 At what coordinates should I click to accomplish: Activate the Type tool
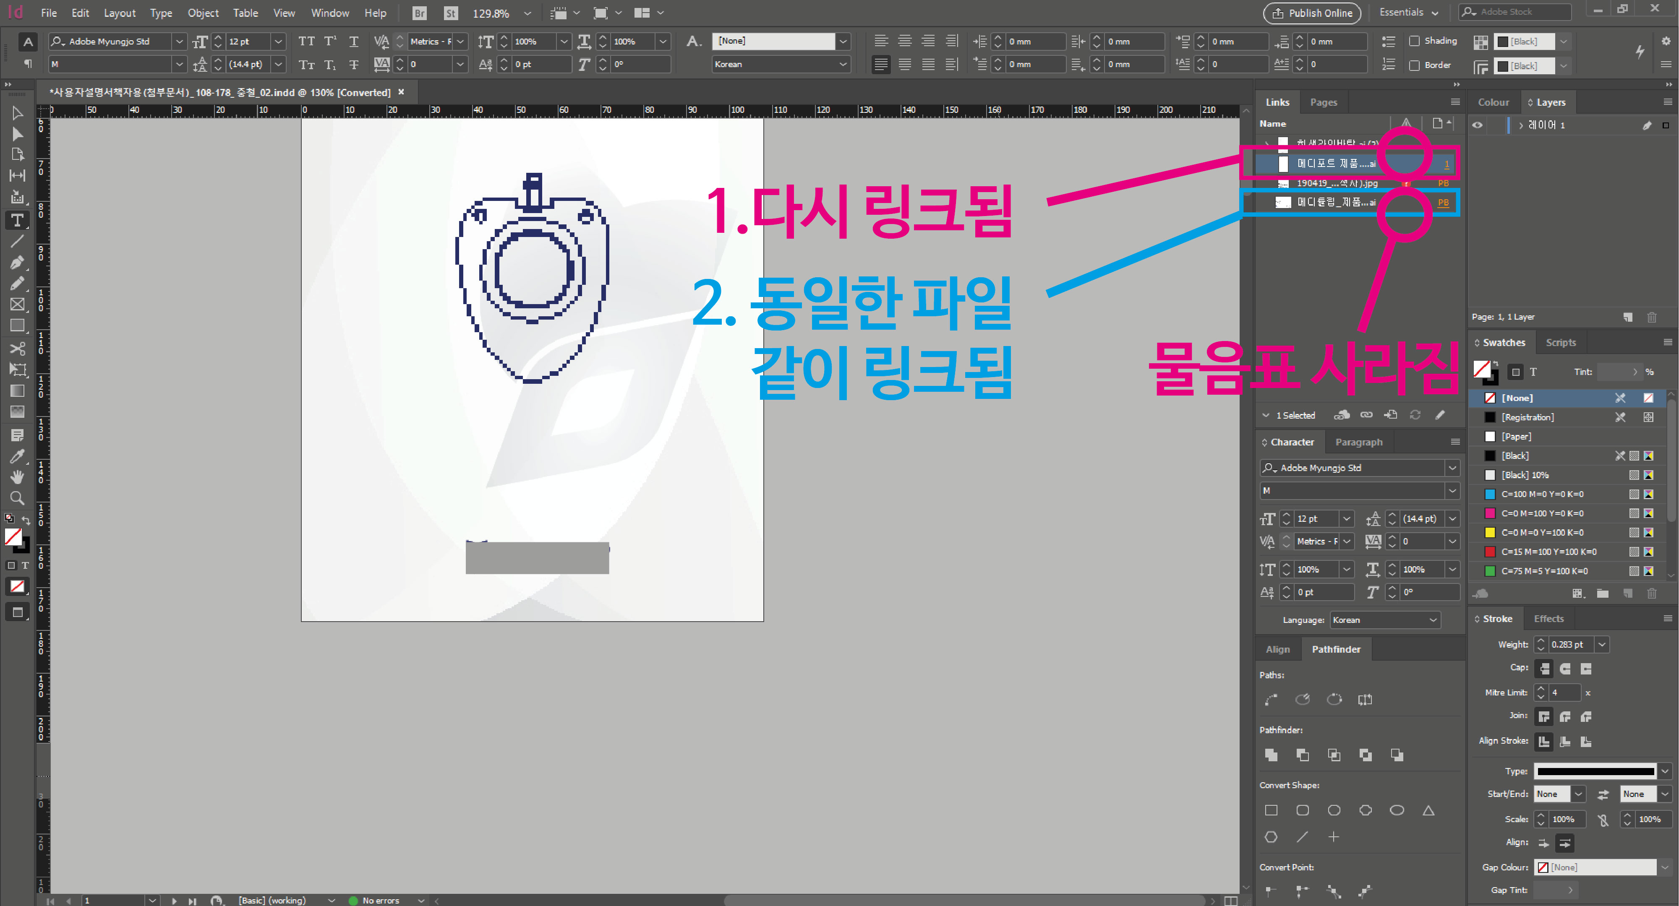tap(17, 220)
